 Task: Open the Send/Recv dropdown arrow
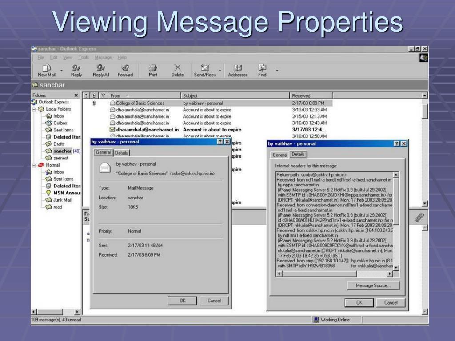pyautogui.click(x=220, y=71)
